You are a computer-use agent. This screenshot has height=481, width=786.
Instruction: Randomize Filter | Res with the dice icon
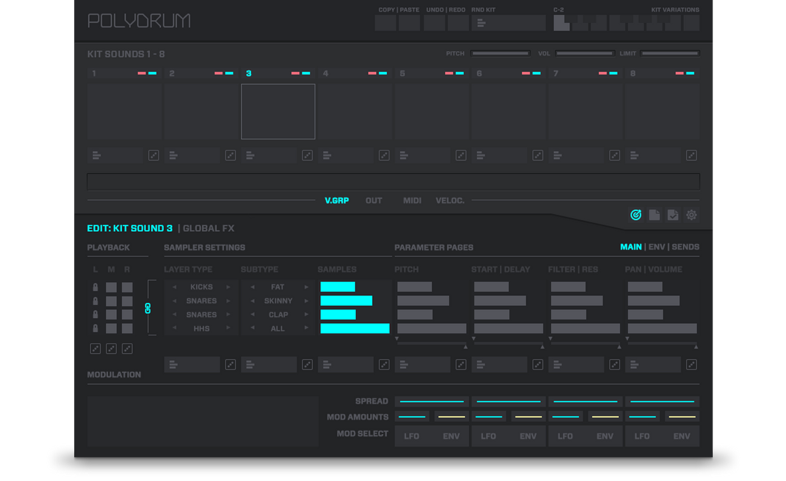(x=615, y=365)
